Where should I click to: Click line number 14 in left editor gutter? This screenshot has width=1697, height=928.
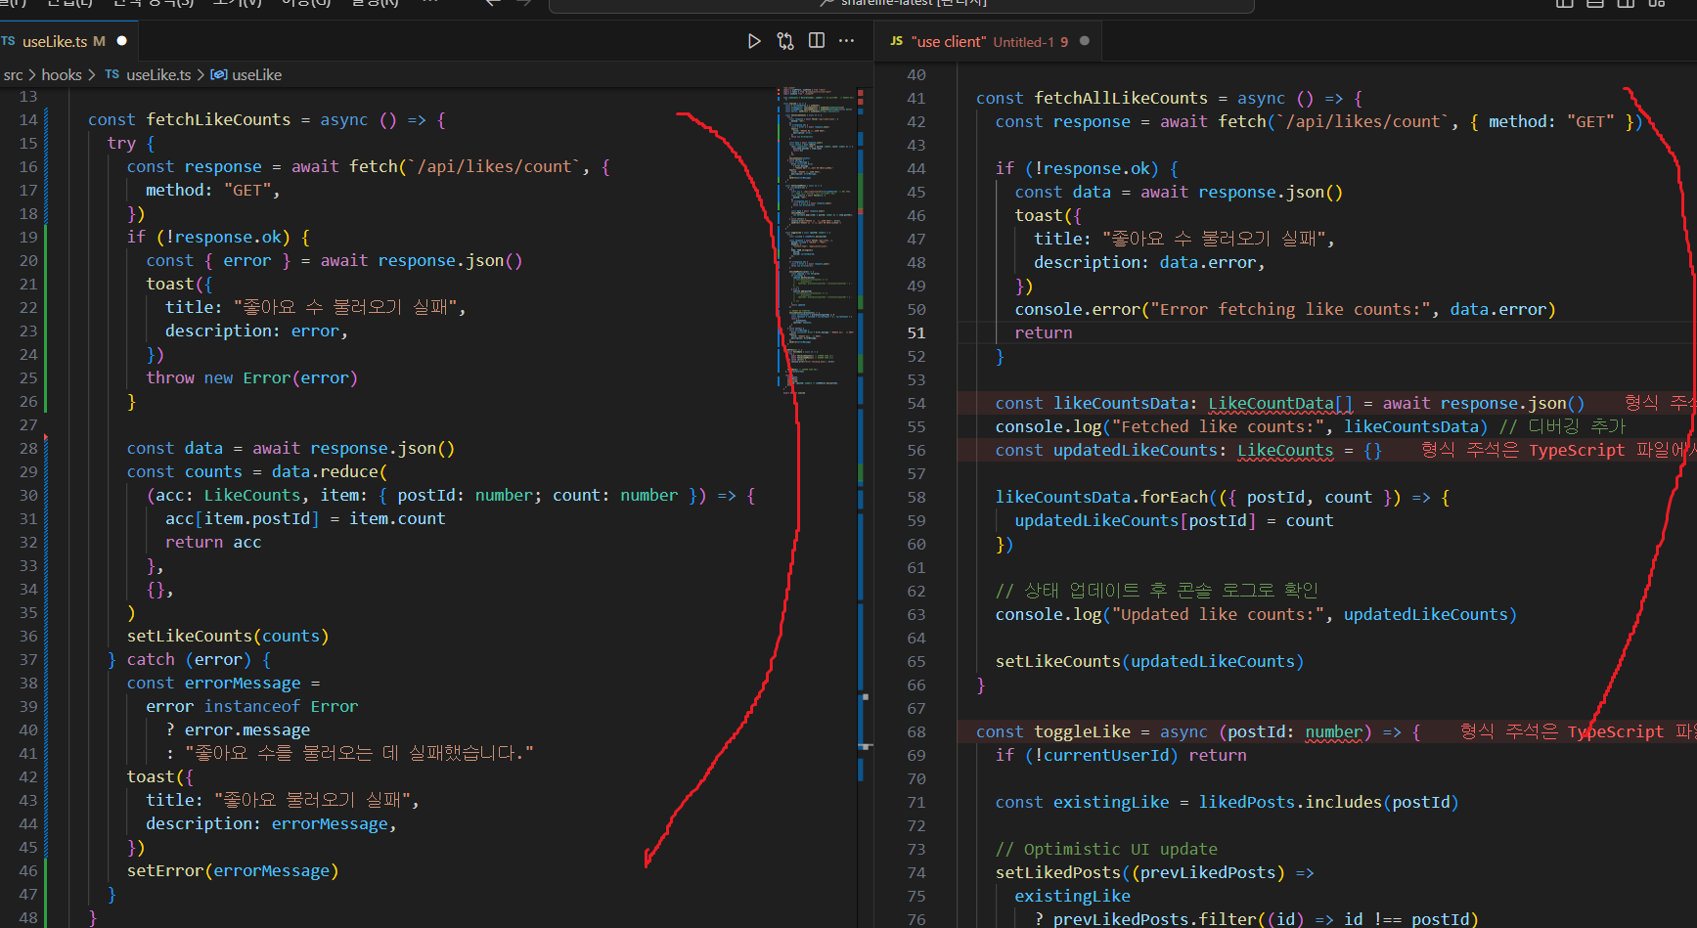click(28, 119)
